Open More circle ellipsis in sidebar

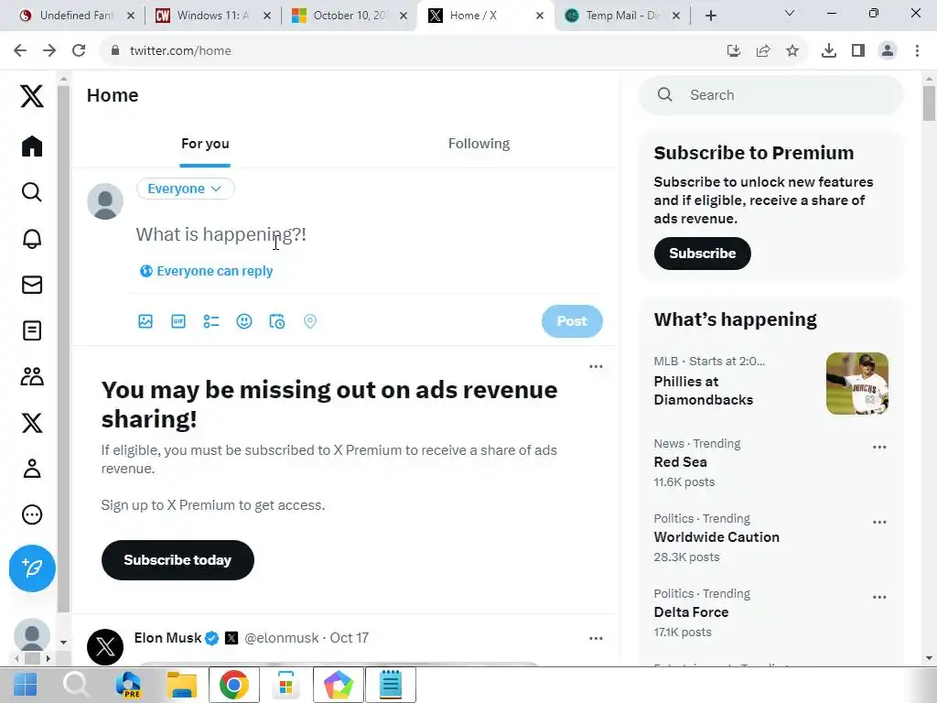point(32,514)
